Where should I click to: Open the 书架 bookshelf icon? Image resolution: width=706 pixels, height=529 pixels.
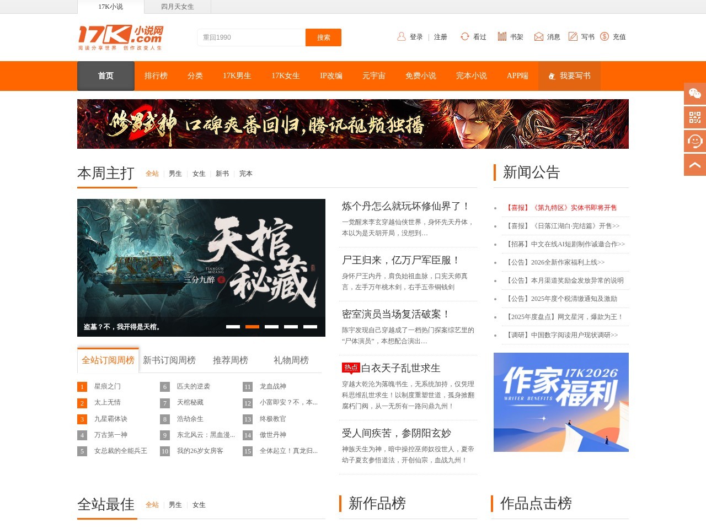502,36
